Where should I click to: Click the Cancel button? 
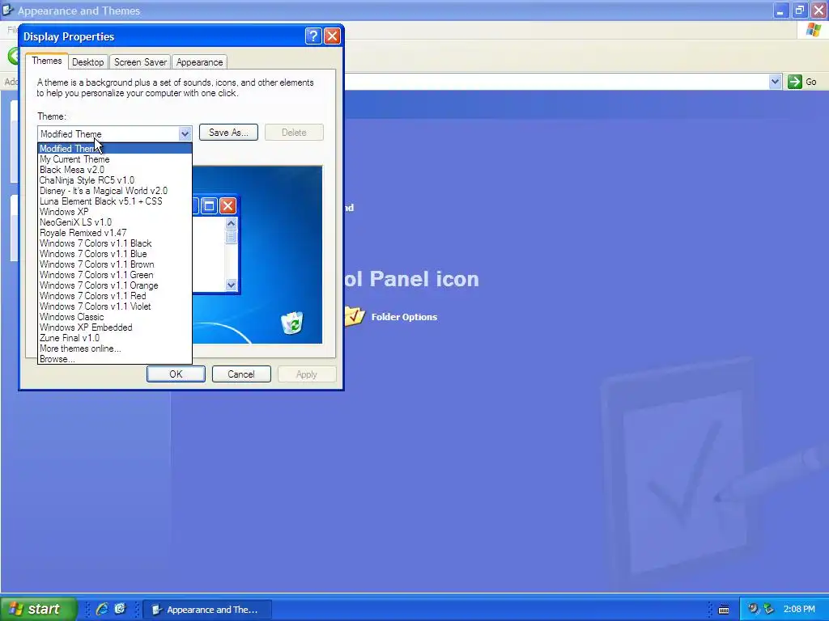[x=241, y=374]
